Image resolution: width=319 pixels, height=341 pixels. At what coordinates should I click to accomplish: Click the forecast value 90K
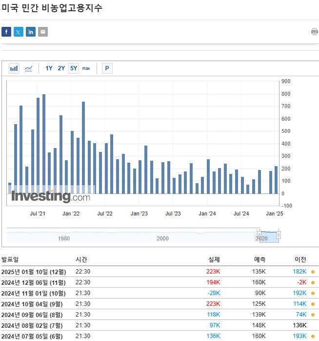coord(260,293)
